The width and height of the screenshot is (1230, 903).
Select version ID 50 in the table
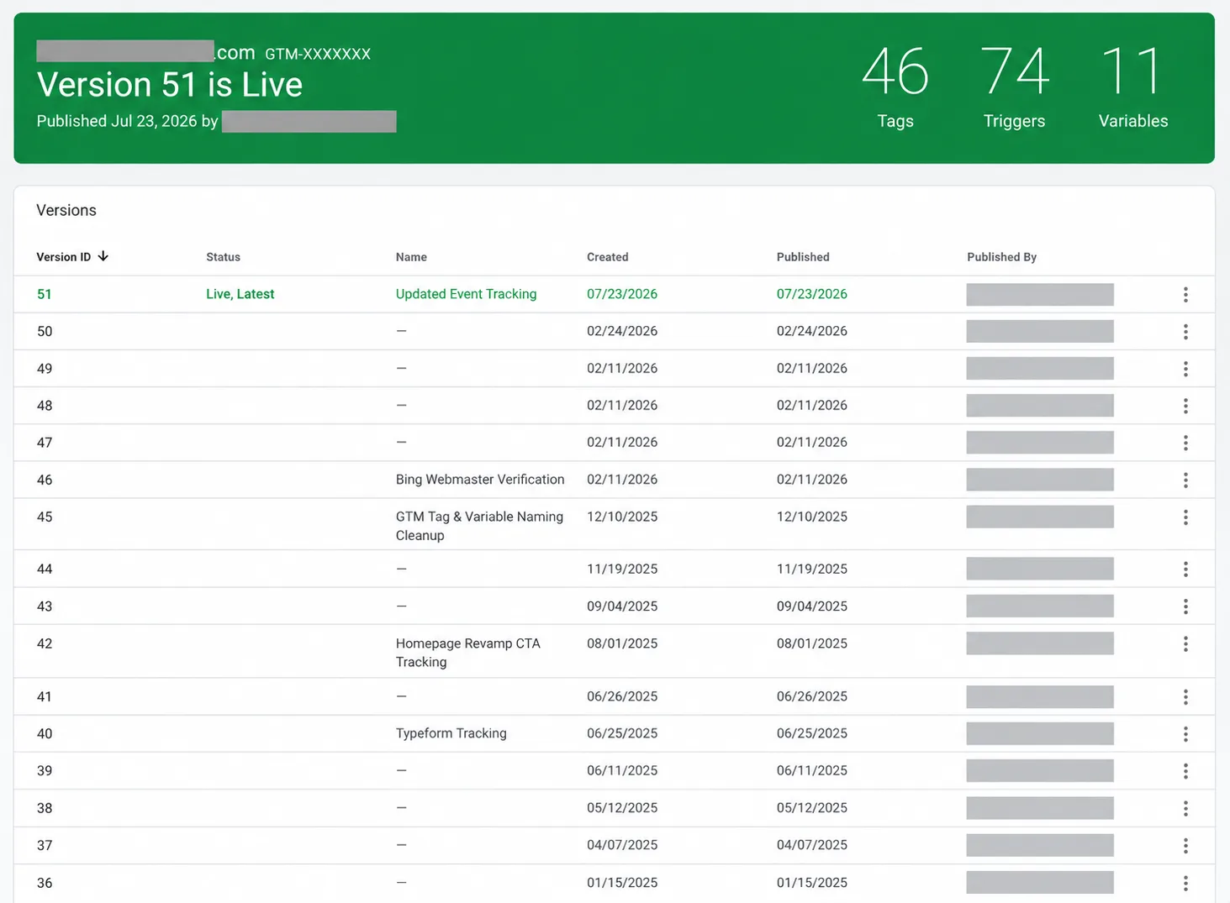tap(45, 332)
